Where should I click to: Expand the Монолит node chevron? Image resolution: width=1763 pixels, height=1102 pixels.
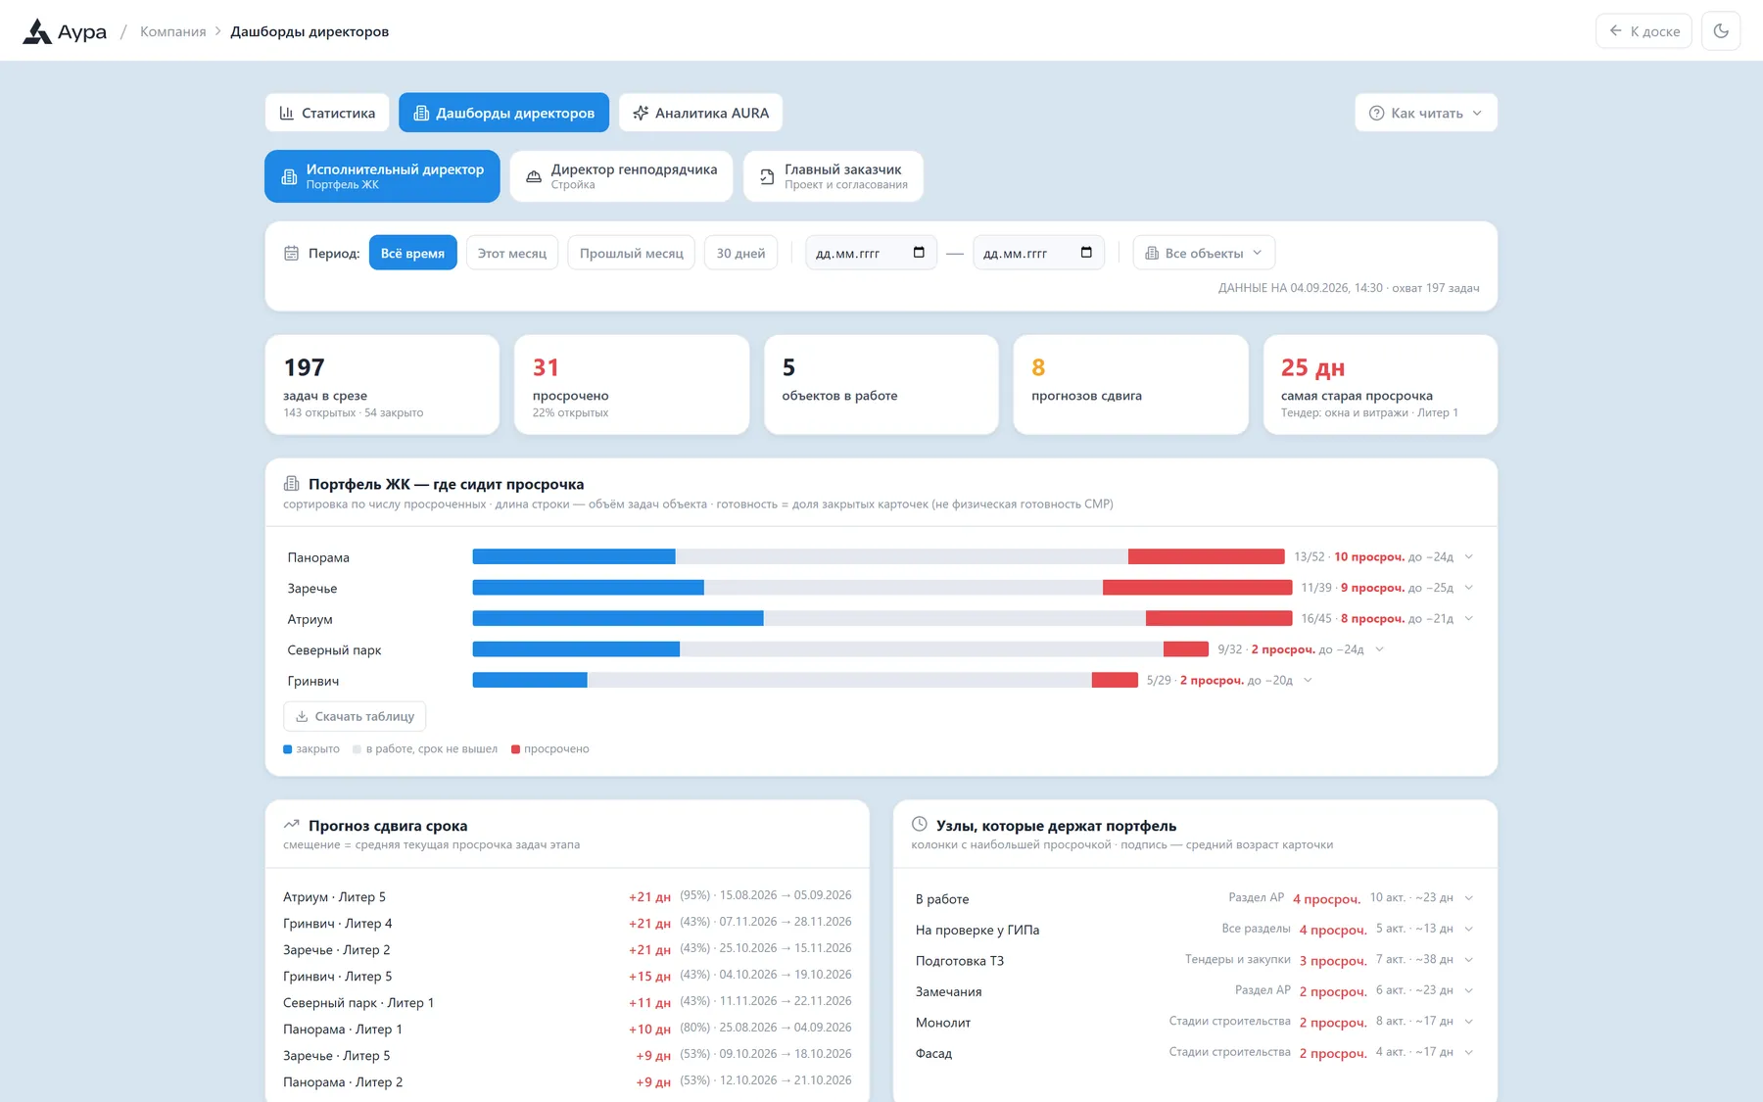pyautogui.click(x=1468, y=1022)
